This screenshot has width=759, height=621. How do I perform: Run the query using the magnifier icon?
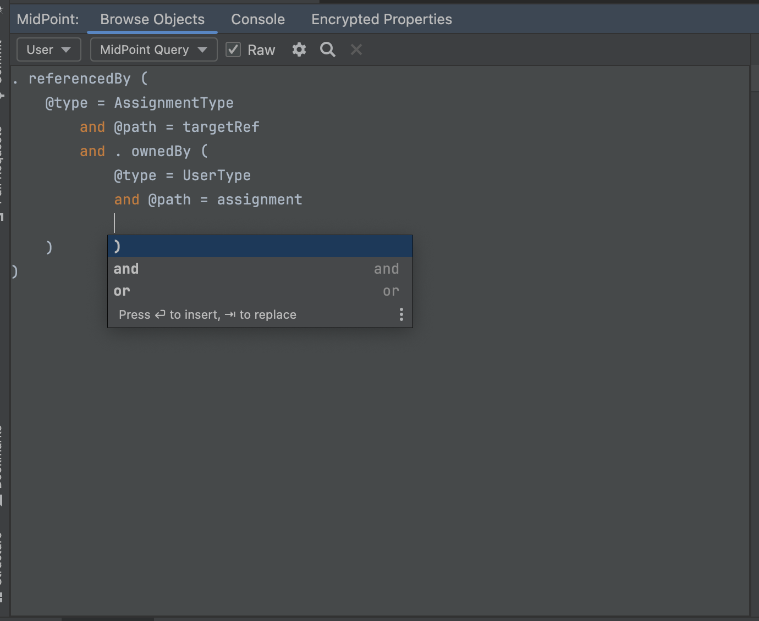327,49
